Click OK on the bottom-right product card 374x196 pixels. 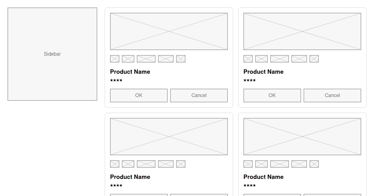point(272,195)
